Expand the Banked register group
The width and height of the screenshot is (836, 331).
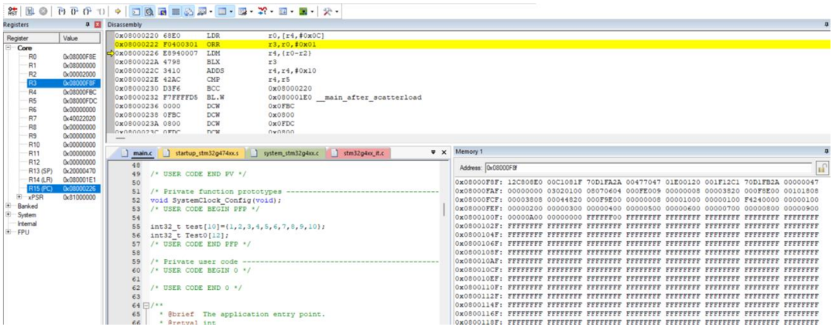(9, 206)
